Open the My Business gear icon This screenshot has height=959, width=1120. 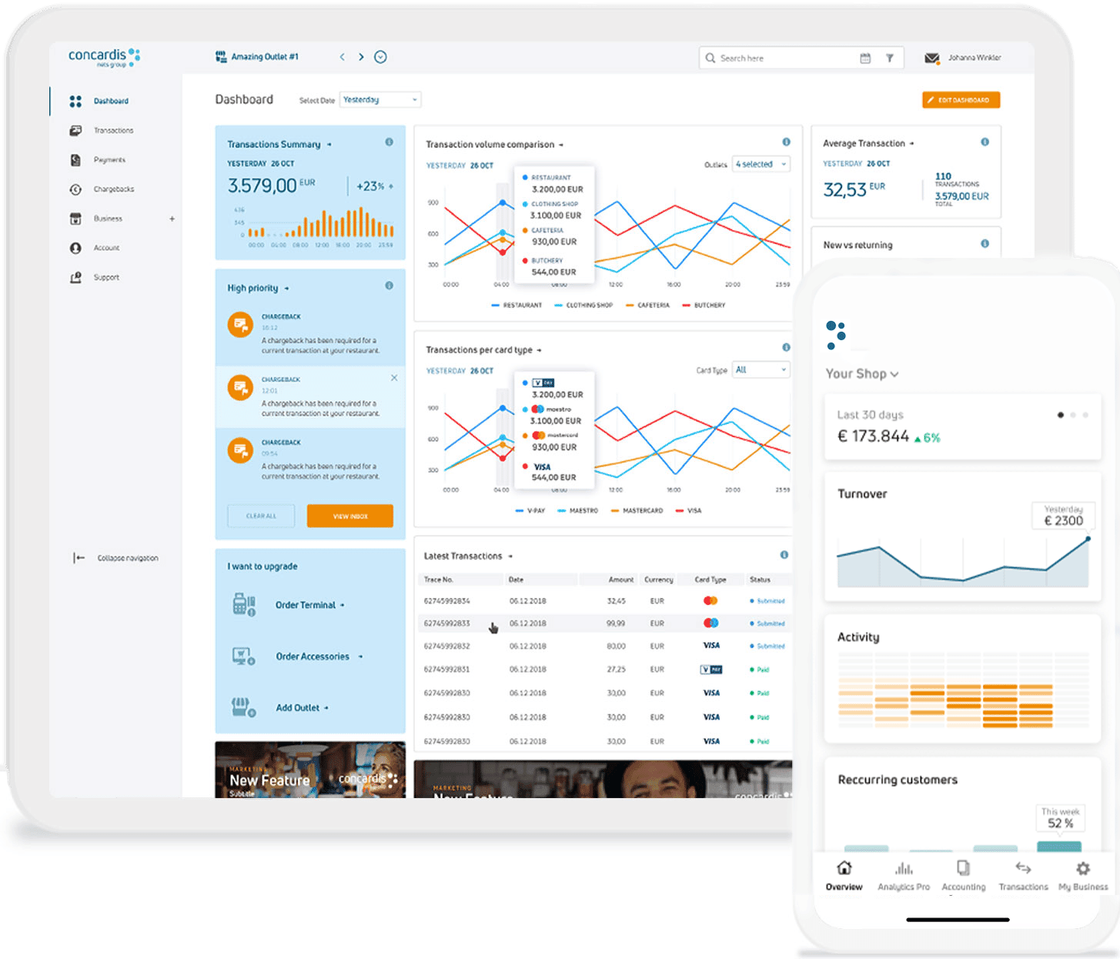click(x=1083, y=869)
